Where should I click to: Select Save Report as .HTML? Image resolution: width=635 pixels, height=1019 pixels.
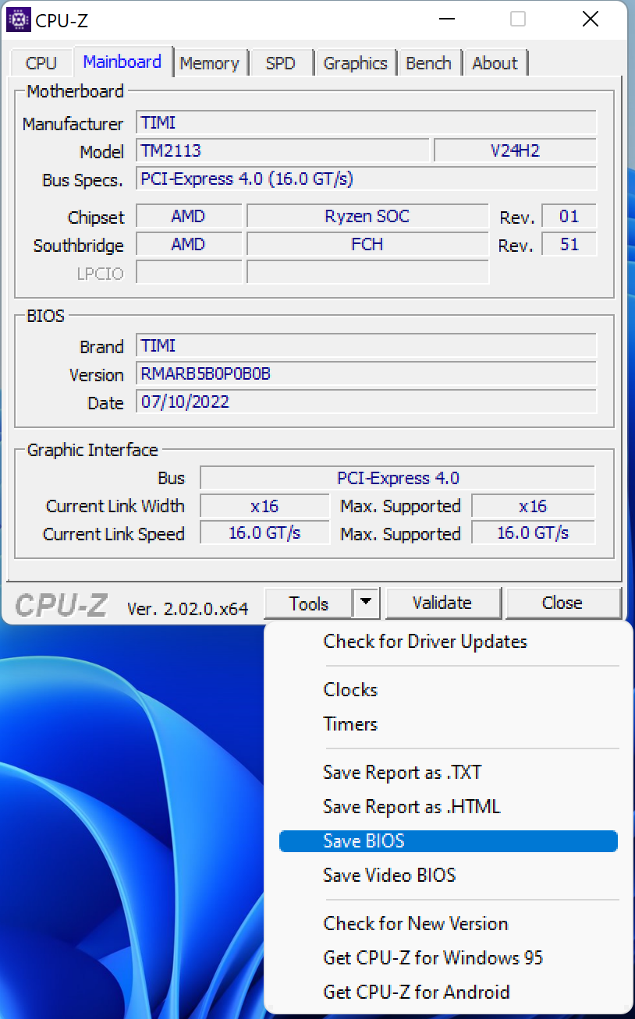click(x=449, y=807)
